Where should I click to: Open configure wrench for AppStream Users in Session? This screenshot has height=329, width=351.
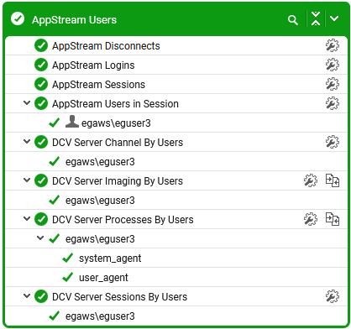click(333, 103)
